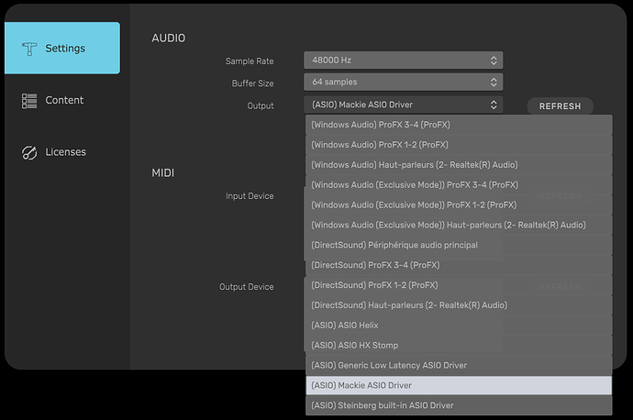Image resolution: width=633 pixels, height=420 pixels.
Task: Choose (Windows Audio) ProFX 1-2 output
Action: 458,145
